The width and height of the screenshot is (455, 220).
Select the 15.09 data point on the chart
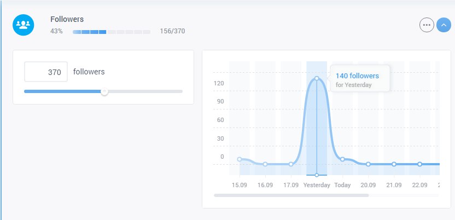pyautogui.click(x=240, y=159)
